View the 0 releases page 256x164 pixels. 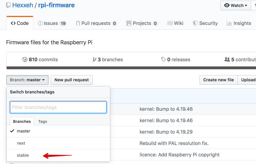[176, 60]
